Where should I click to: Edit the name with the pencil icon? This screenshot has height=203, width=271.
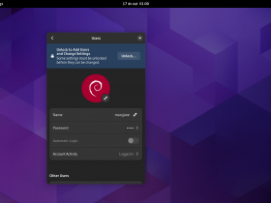[135, 115]
